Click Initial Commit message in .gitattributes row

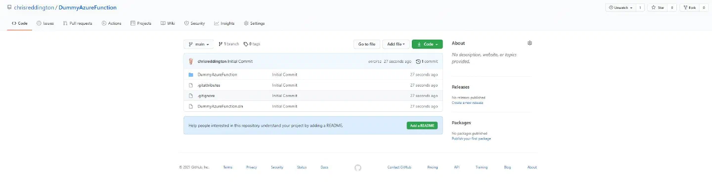(285, 85)
